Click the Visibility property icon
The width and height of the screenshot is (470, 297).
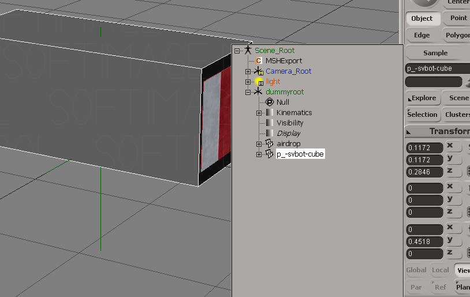click(x=270, y=123)
